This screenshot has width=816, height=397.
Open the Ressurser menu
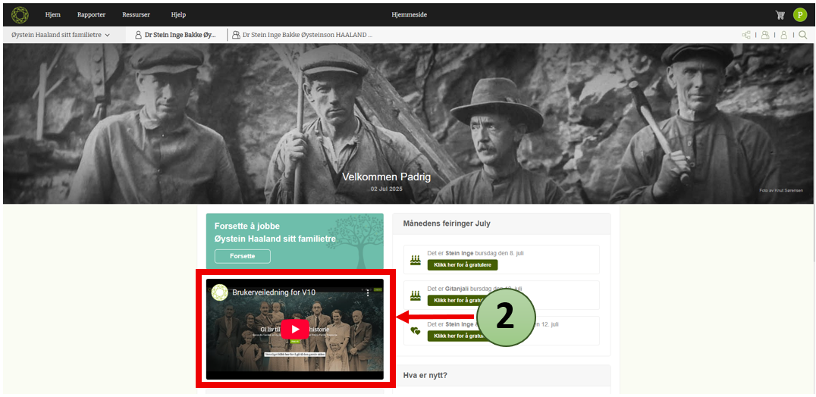136,14
